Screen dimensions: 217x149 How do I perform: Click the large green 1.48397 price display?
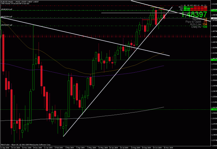pos(194,14)
